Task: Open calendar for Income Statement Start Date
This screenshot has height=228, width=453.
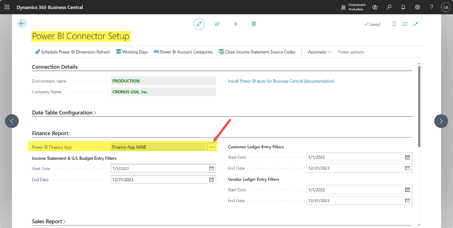Action: (211, 168)
